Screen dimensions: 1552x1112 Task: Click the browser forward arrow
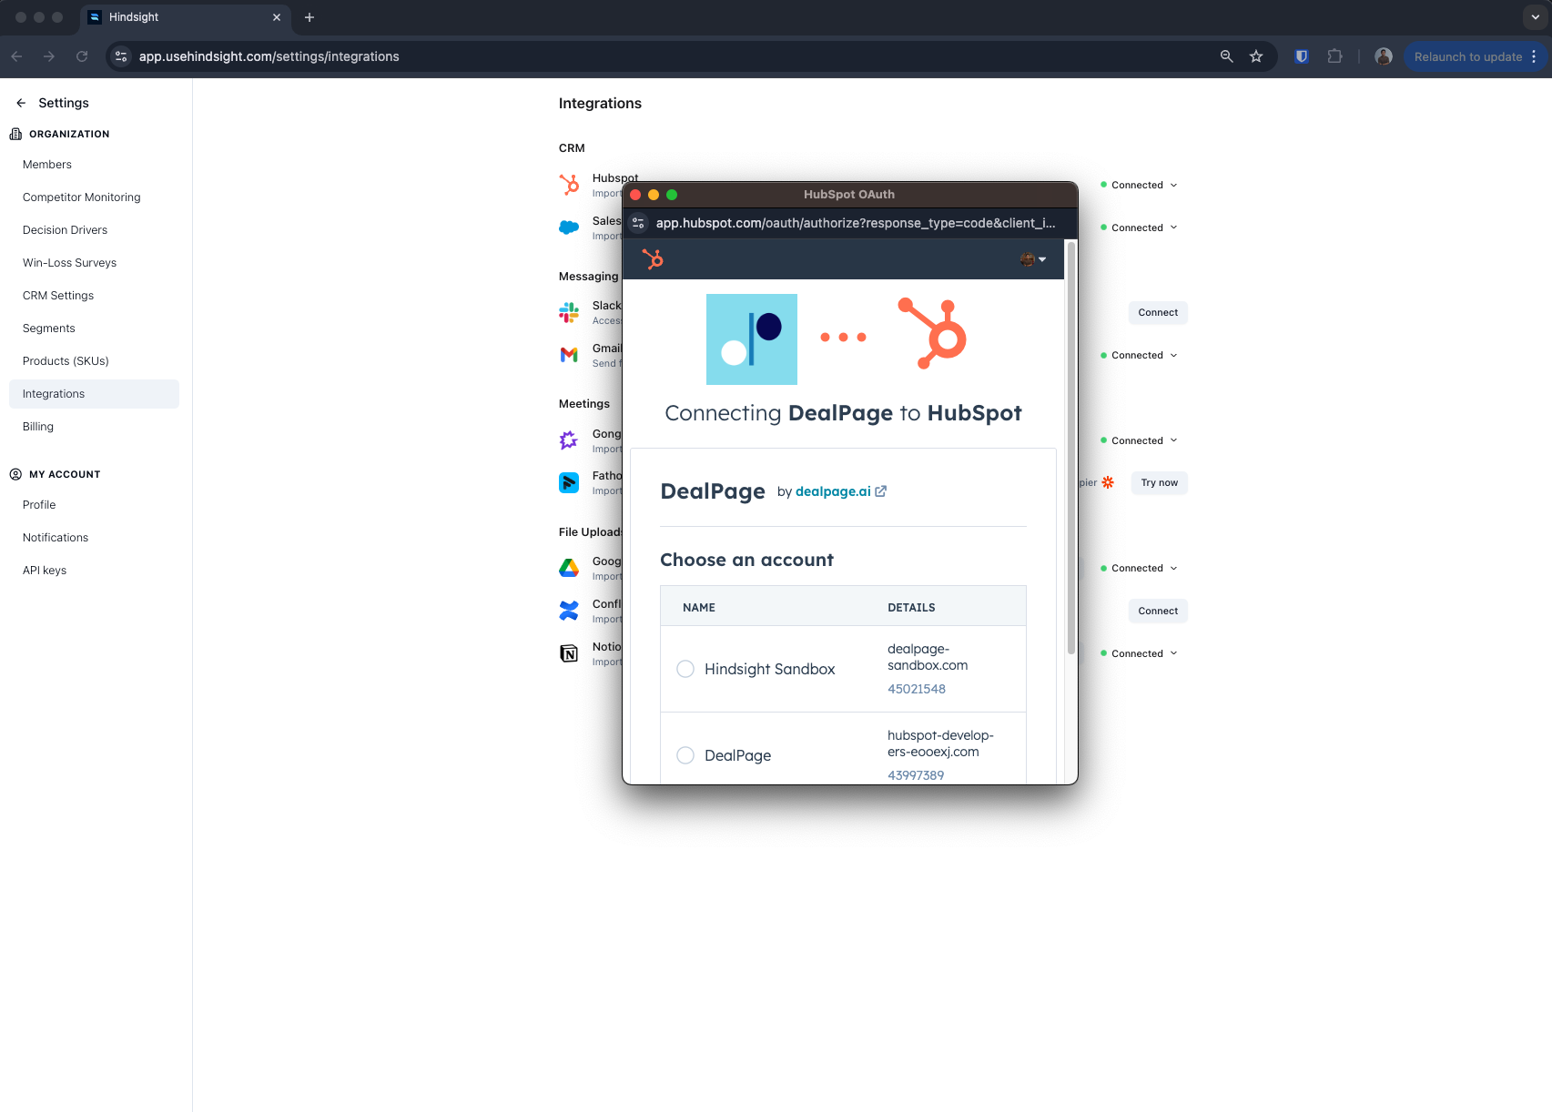click(x=49, y=56)
